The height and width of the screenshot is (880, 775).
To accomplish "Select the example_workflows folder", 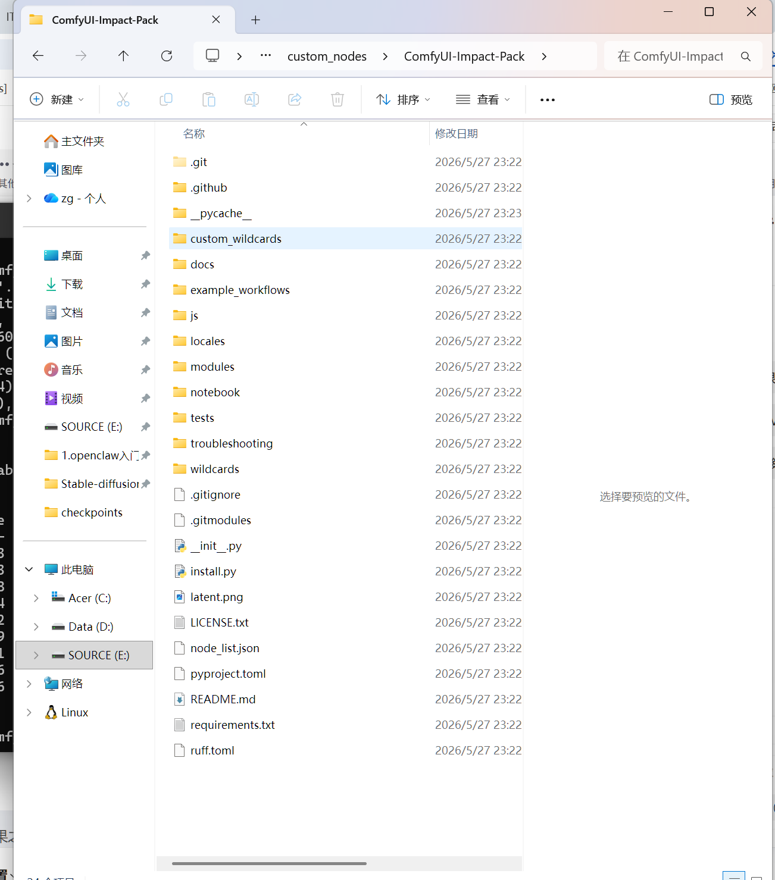I will (346, 290).
